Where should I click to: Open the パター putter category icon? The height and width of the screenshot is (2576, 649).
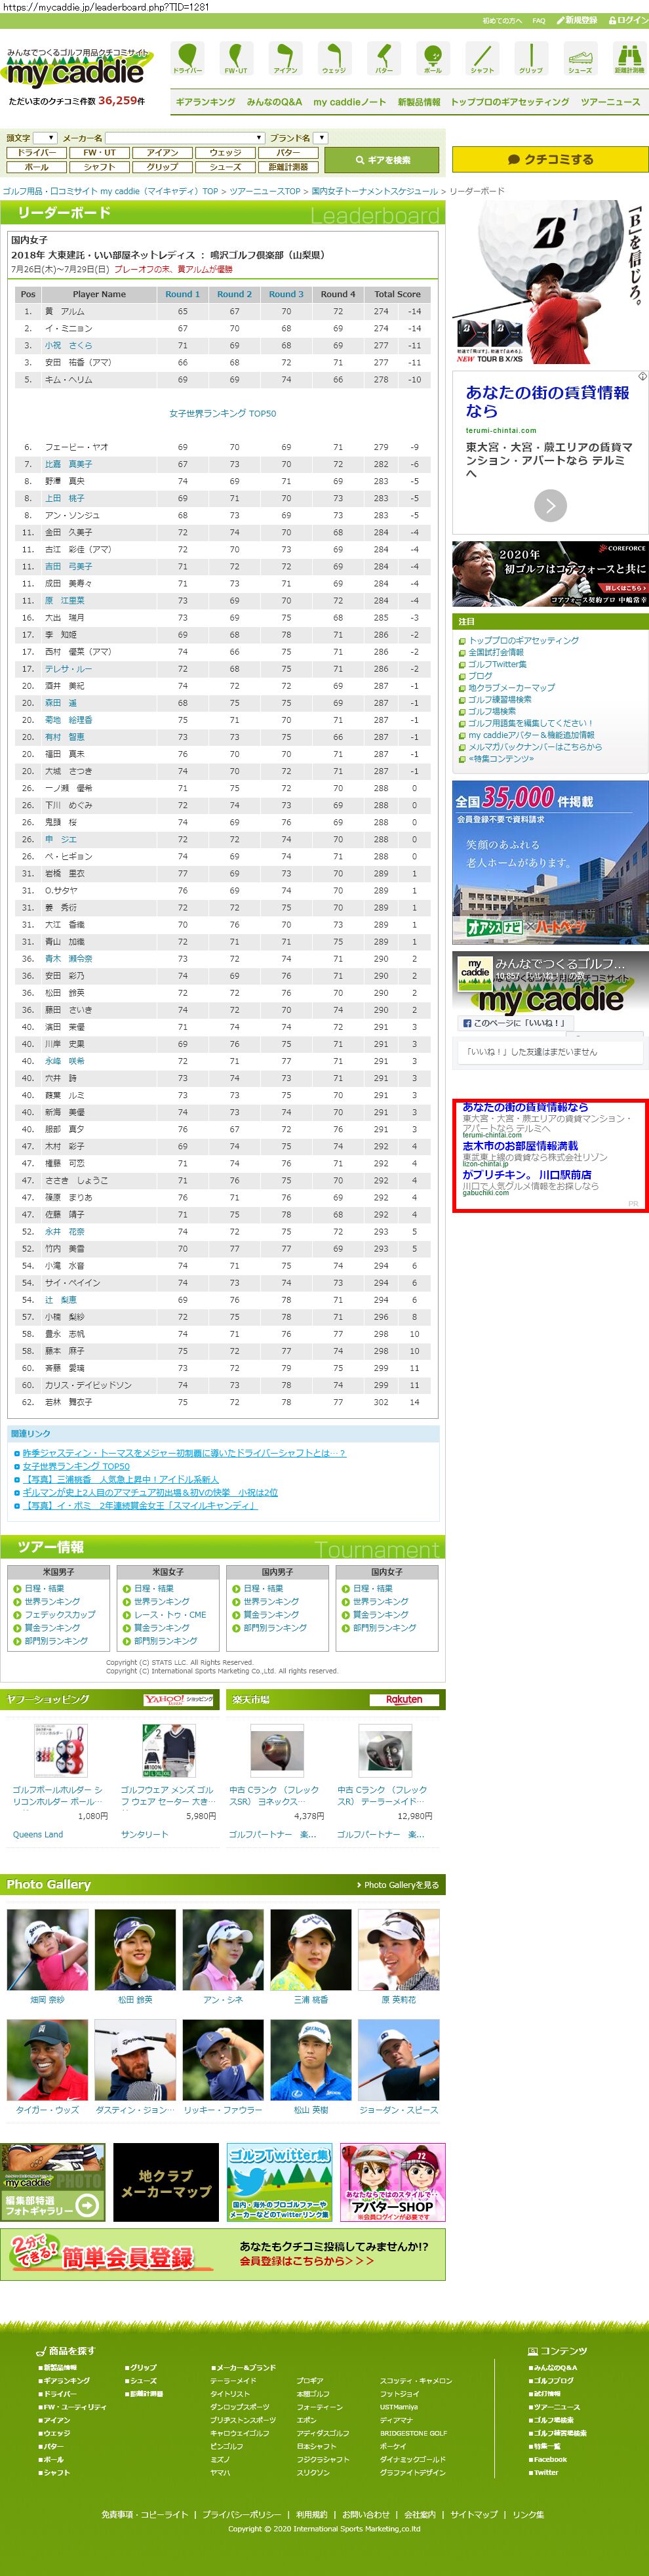[383, 58]
